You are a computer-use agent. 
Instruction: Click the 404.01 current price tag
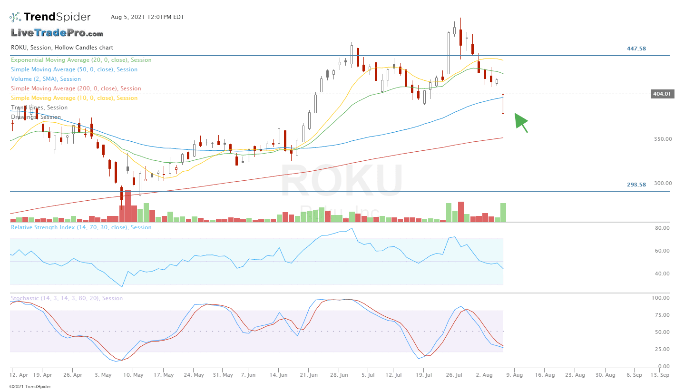tap(661, 94)
